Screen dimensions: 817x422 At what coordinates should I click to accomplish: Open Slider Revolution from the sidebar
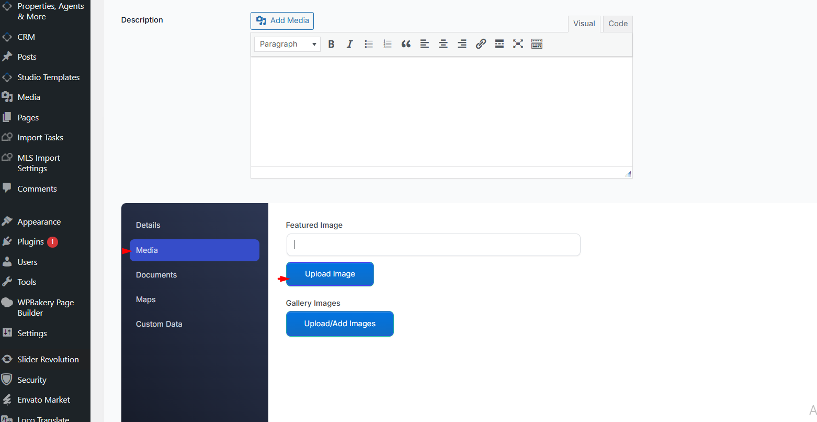coord(48,360)
